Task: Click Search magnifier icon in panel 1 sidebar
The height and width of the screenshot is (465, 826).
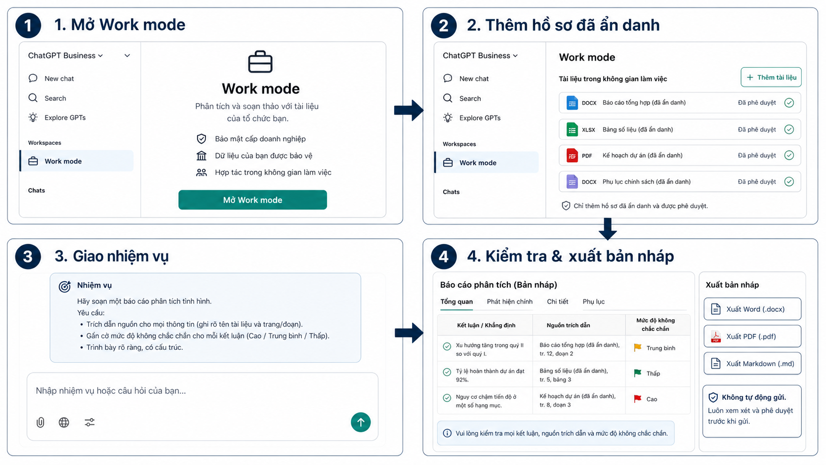Action: [x=33, y=98]
